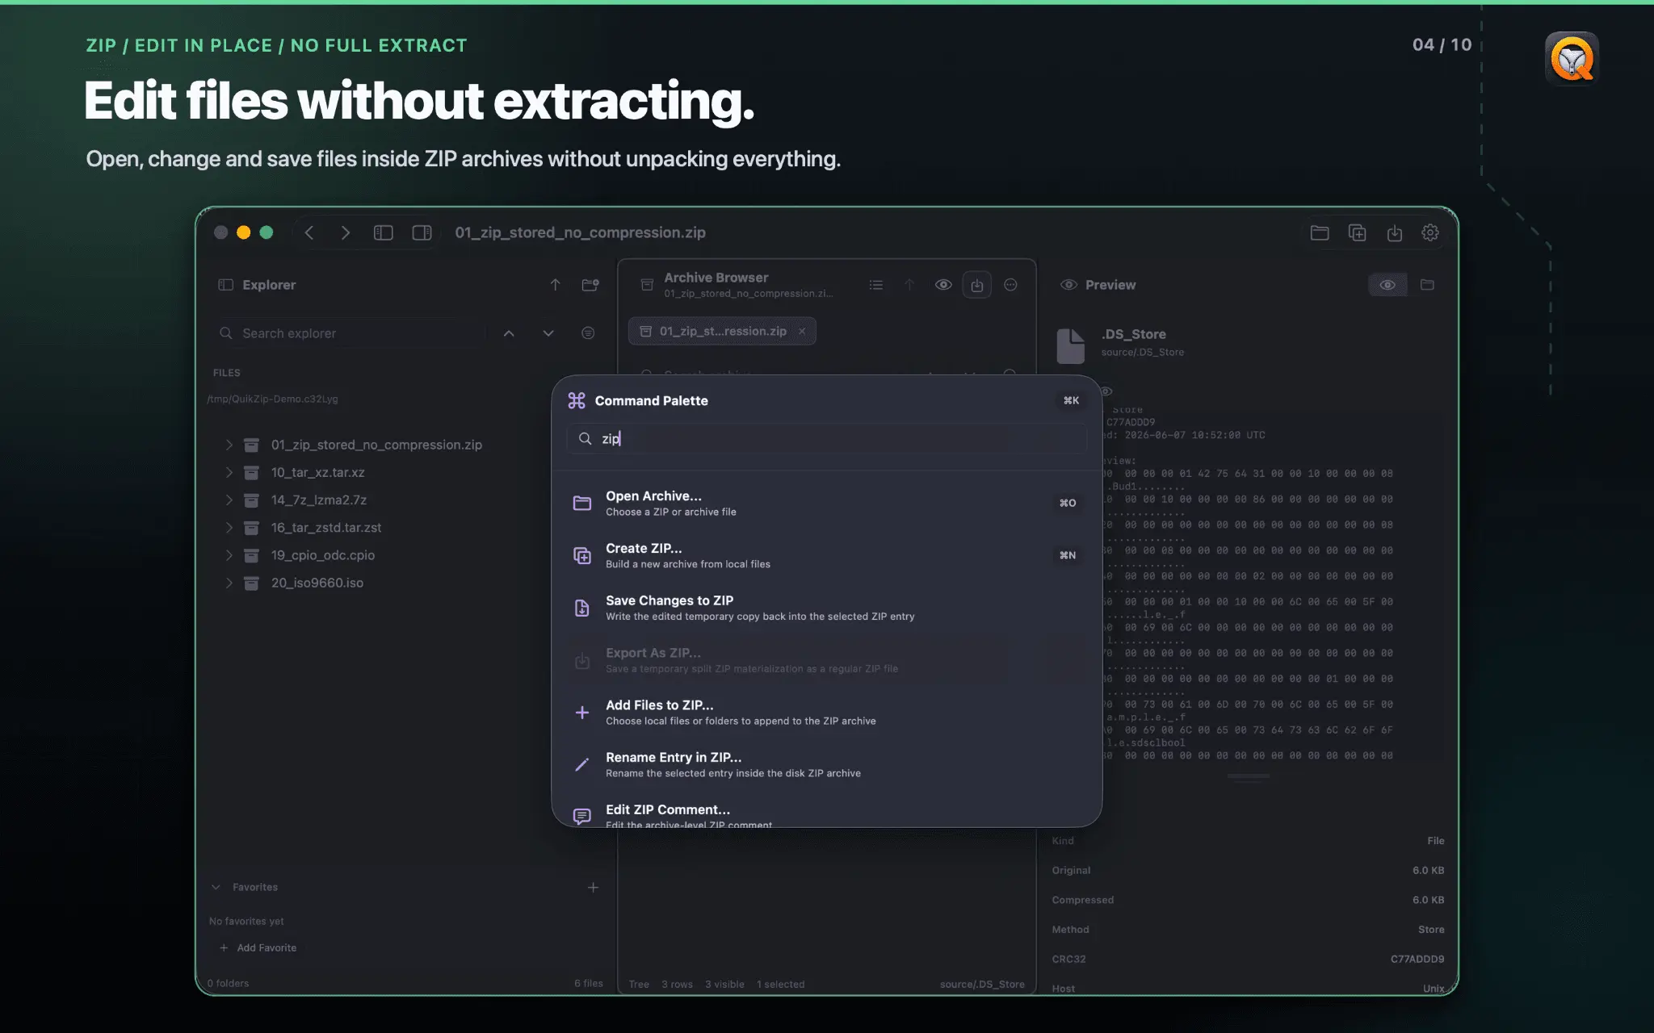
Task: Go forward with the right chevron
Action: 346,232
